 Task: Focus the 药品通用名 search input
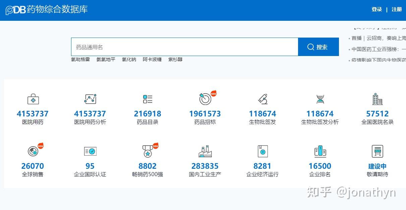(185, 47)
